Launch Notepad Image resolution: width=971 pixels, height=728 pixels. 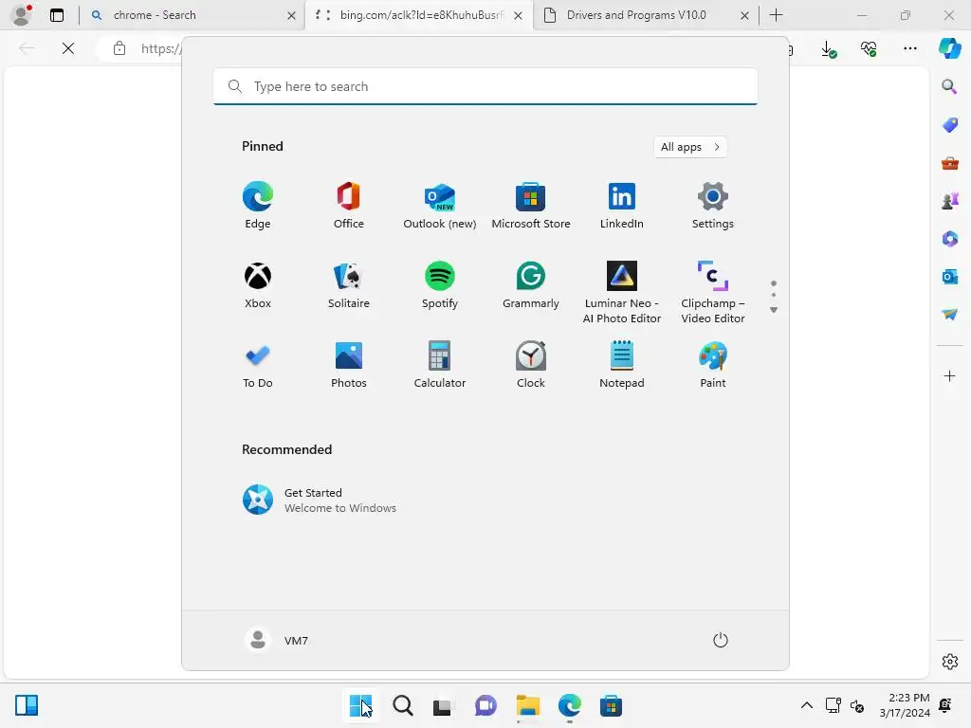(622, 365)
